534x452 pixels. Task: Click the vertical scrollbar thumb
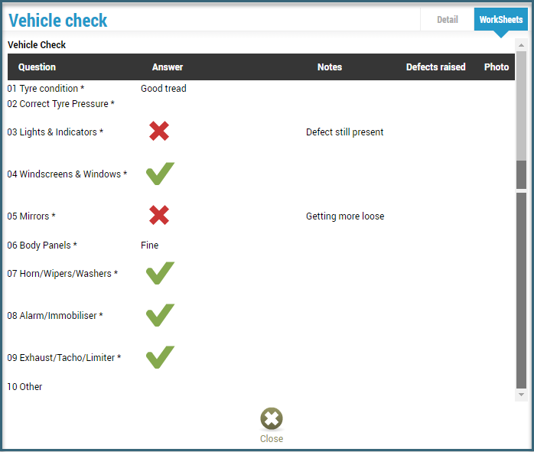click(x=521, y=120)
